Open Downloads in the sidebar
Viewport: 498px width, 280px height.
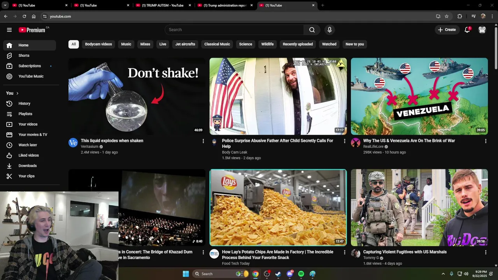[30, 166]
